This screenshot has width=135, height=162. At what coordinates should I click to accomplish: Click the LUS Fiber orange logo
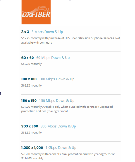pyautogui.click(x=36, y=12)
